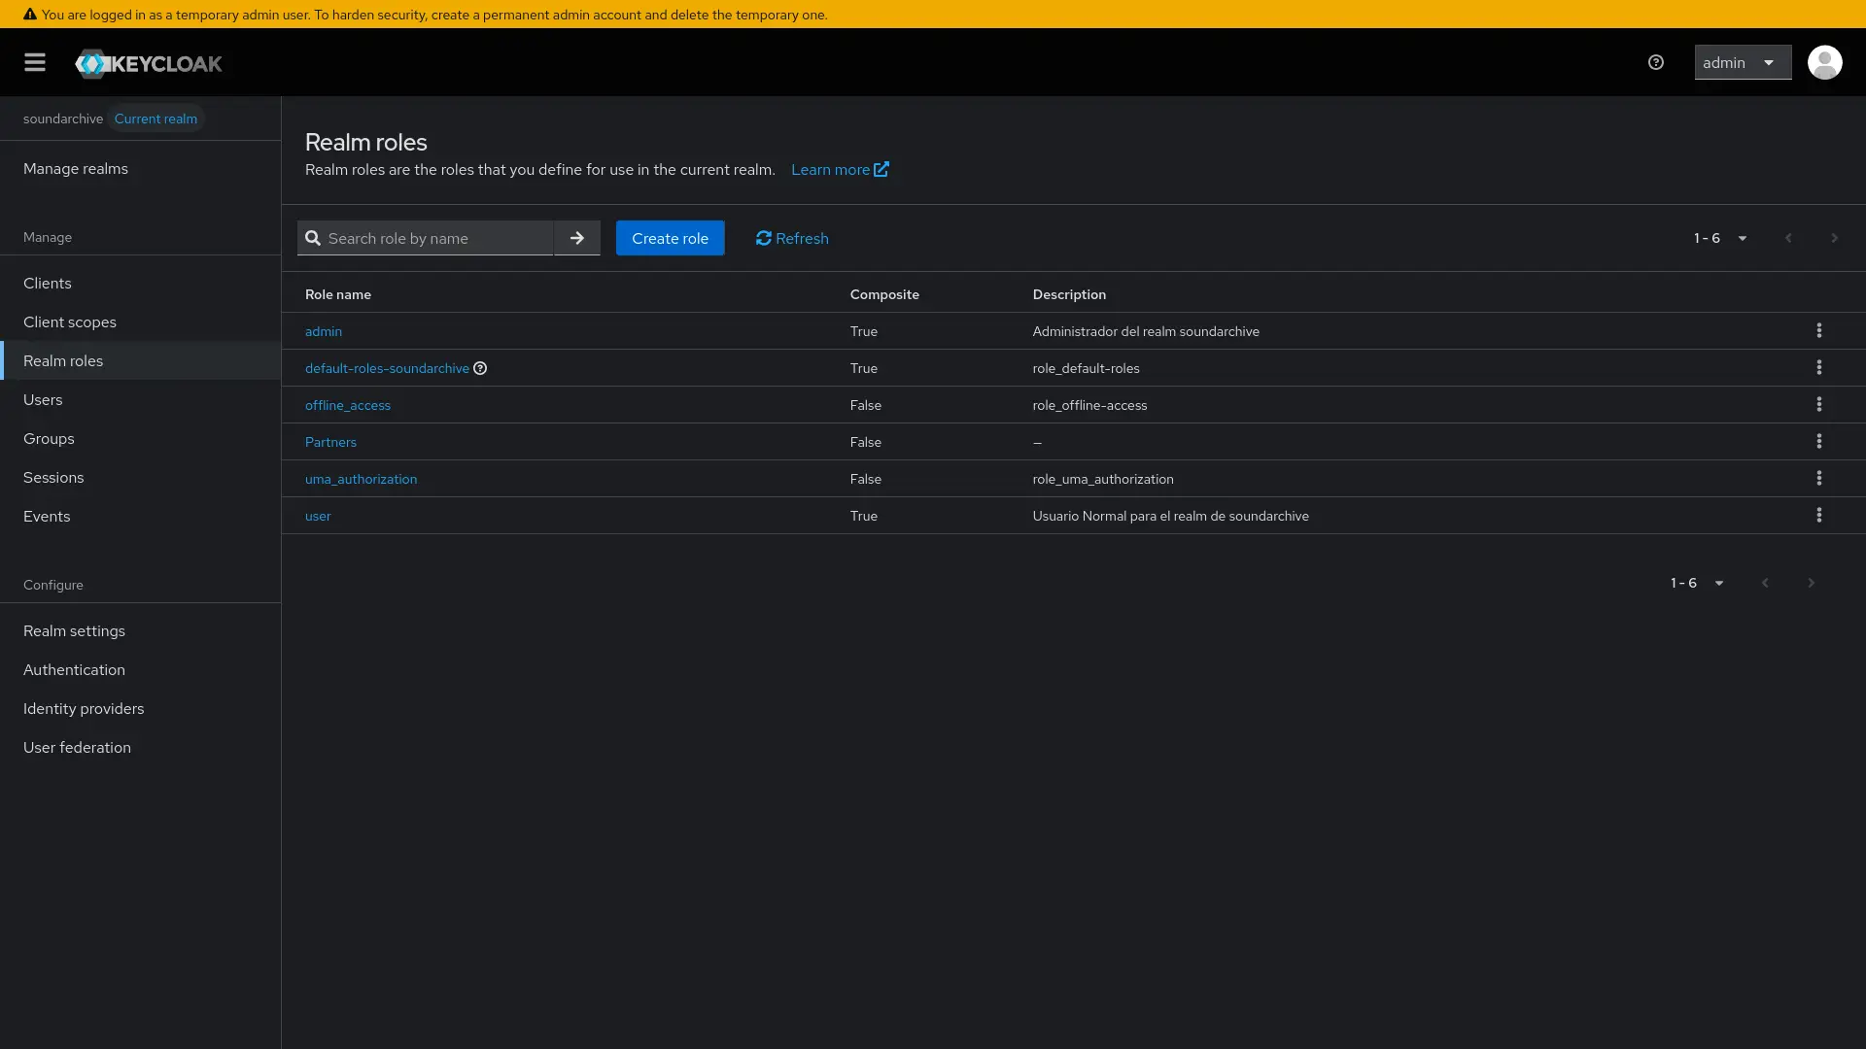This screenshot has width=1866, height=1049.
Task: Click the help icon beside default-roles-soundarchive
Action: (480, 368)
